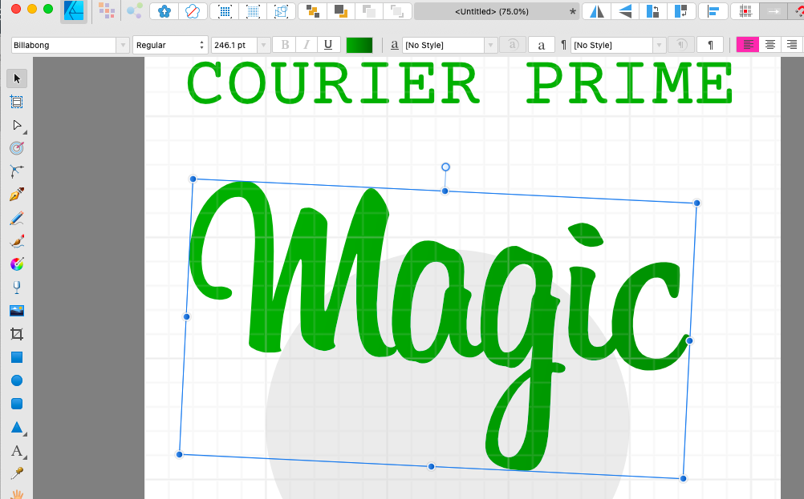
Task: Select the Fill tool color wheel
Action: [17, 264]
